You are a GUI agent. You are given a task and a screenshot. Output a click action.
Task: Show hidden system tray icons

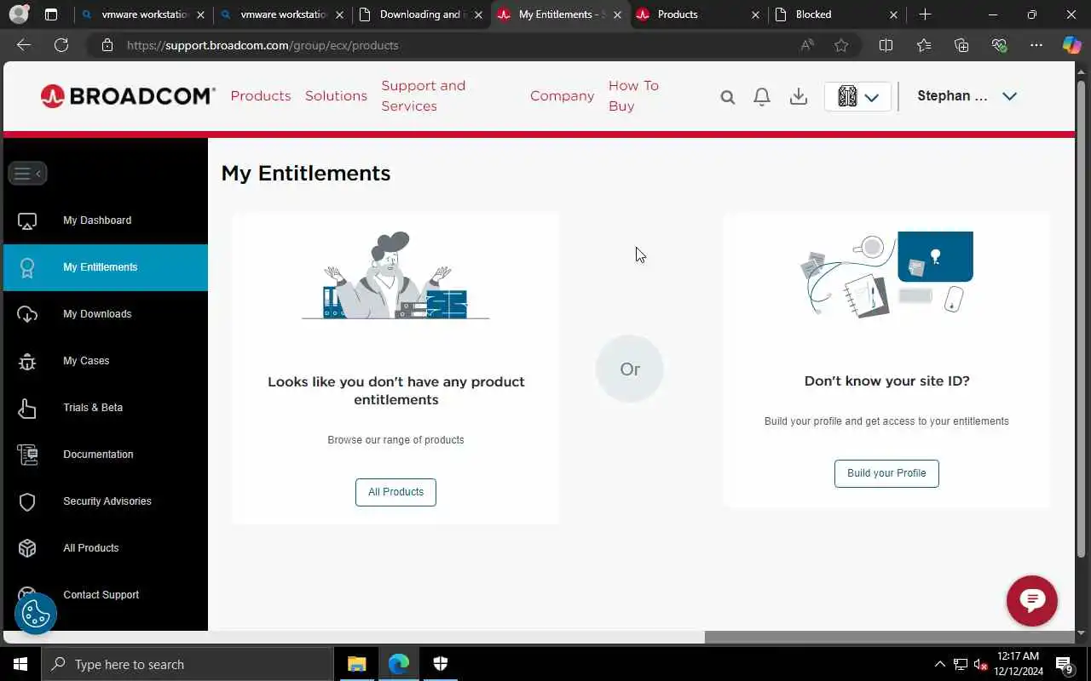940,664
